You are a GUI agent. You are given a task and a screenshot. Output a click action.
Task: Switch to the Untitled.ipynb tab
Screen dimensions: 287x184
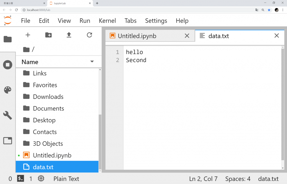tap(137, 36)
